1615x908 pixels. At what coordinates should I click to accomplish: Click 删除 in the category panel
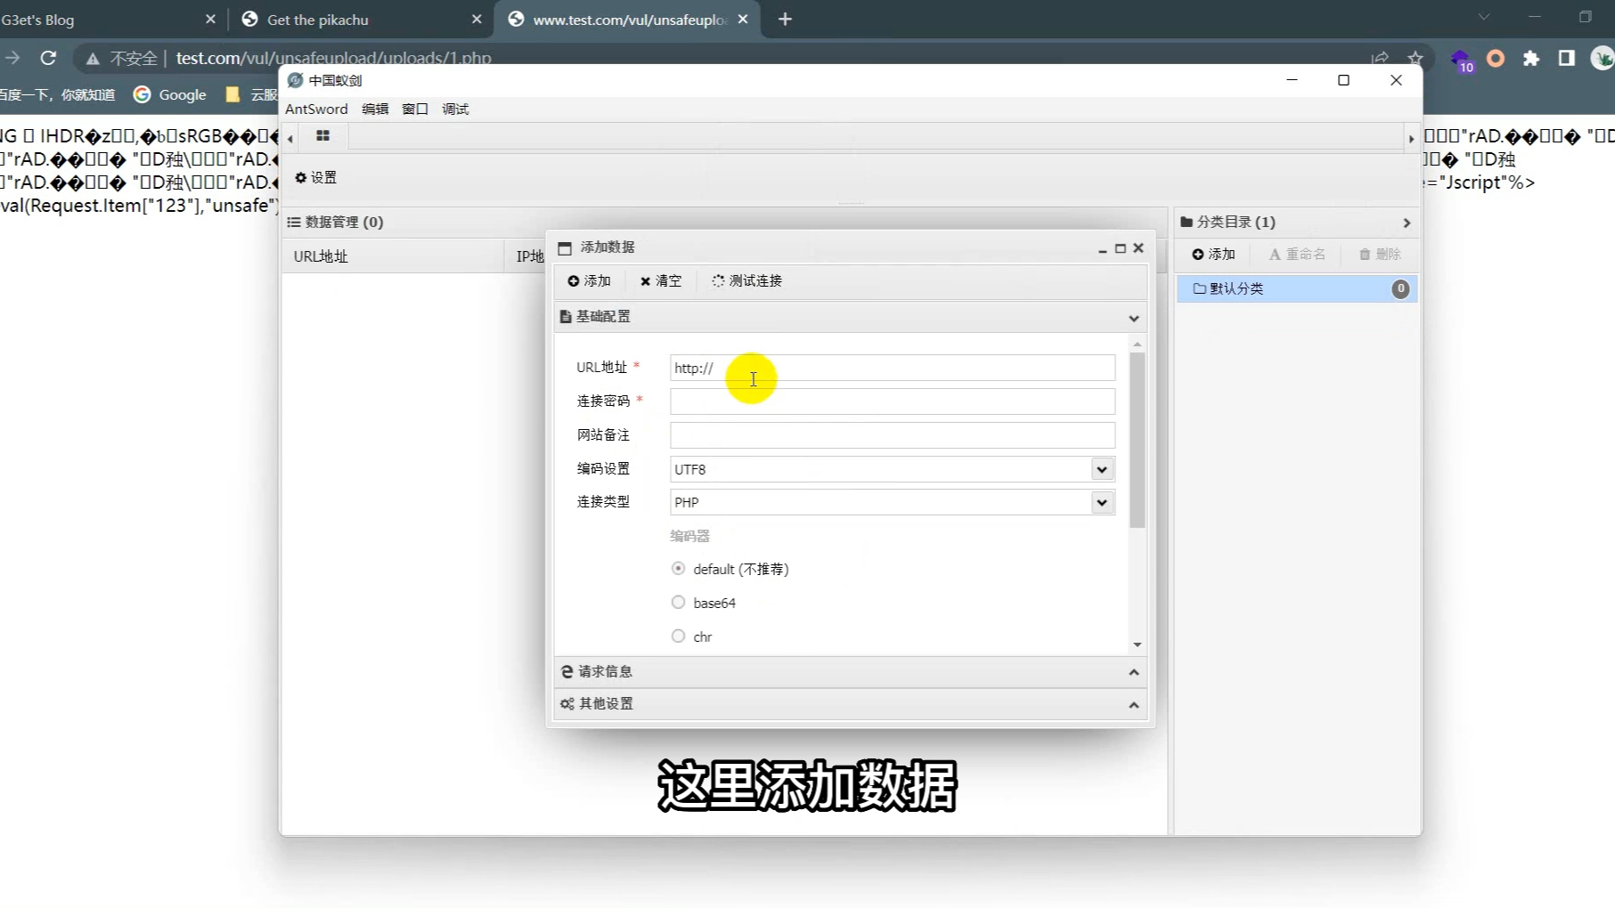tap(1380, 255)
